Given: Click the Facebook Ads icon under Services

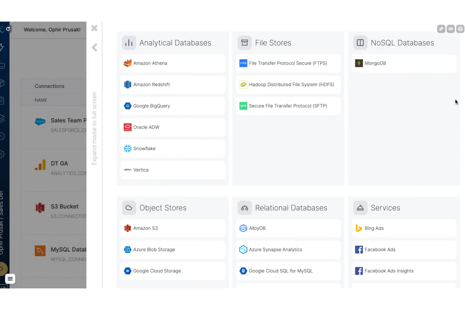Looking at the screenshot, I should click(359, 249).
